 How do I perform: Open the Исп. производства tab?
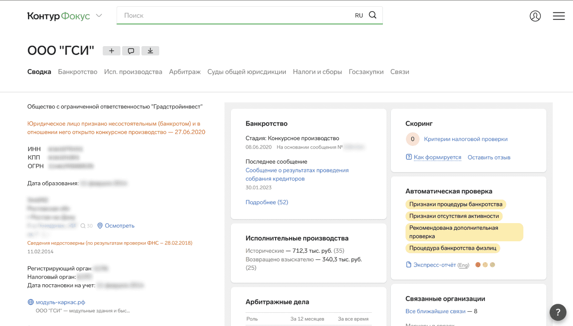click(x=133, y=71)
